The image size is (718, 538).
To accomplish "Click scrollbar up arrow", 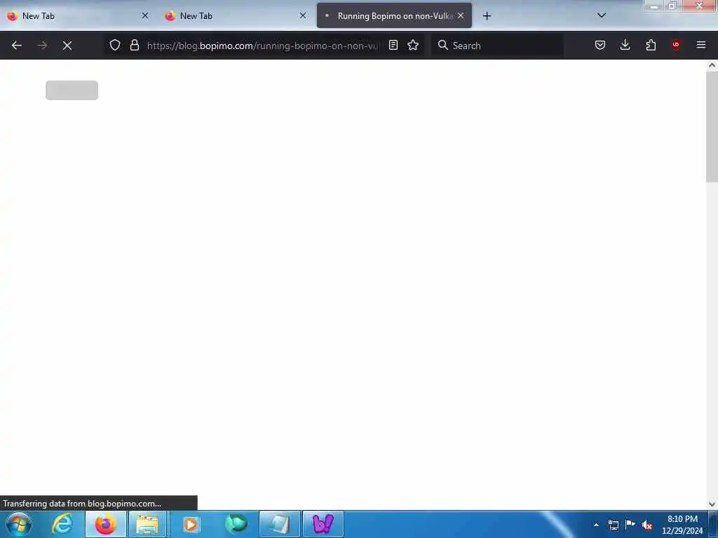I will click(712, 65).
